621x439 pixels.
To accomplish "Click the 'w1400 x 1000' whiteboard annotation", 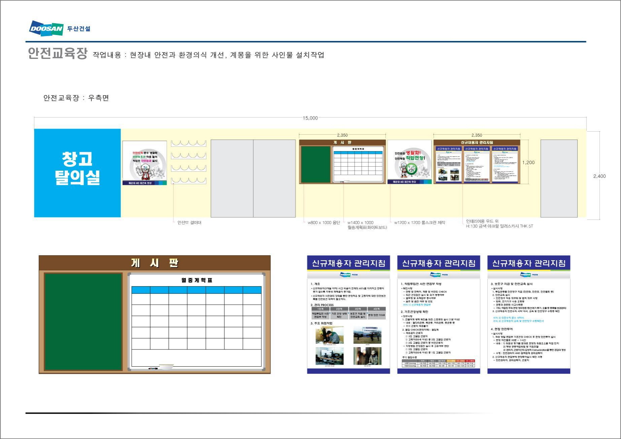I will point(360,223).
